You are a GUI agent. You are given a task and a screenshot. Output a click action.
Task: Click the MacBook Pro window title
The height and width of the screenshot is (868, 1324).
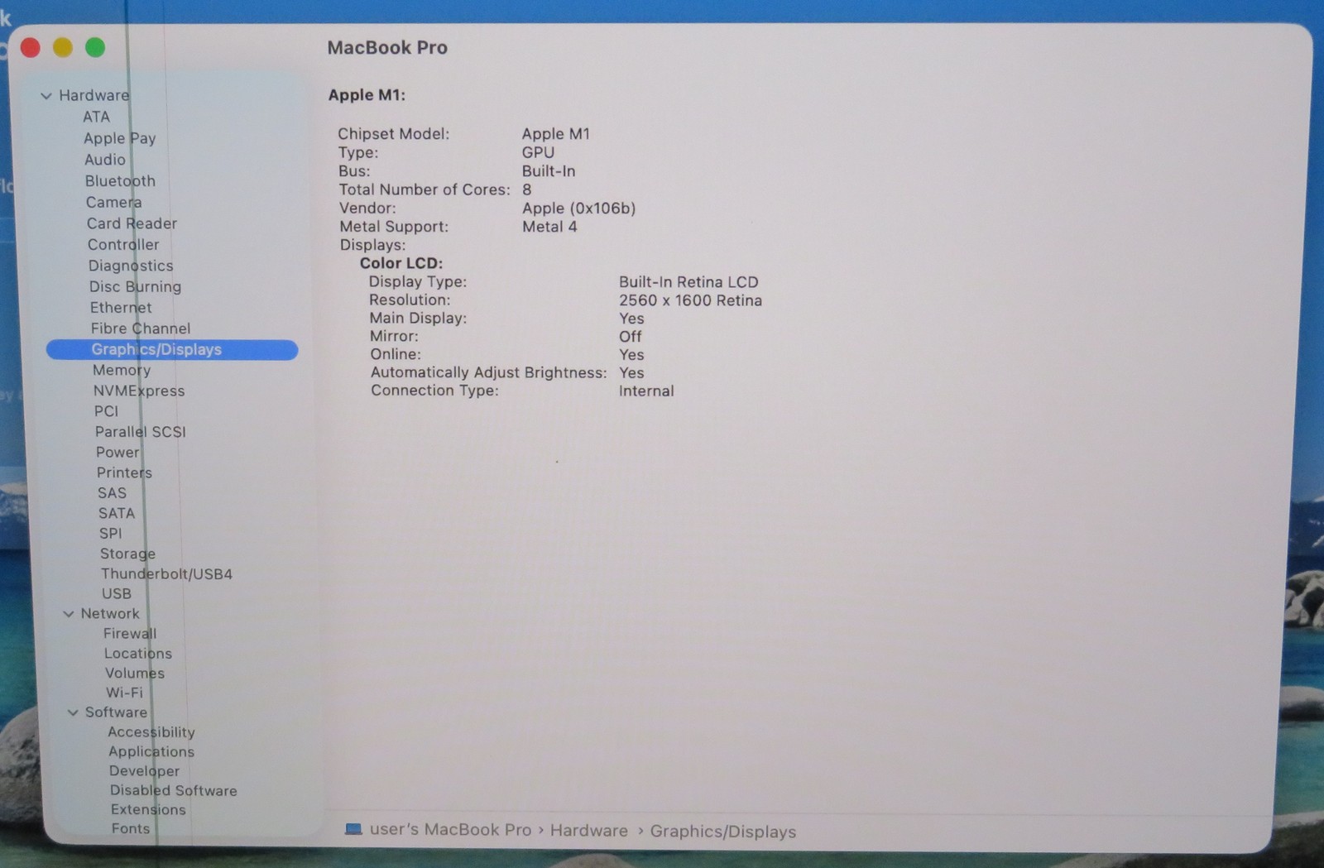point(387,47)
